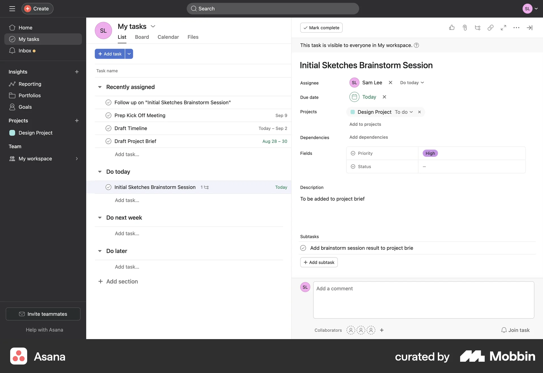Open the Add task dropdown arrow
The height and width of the screenshot is (373, 543).
pos(129,54)
